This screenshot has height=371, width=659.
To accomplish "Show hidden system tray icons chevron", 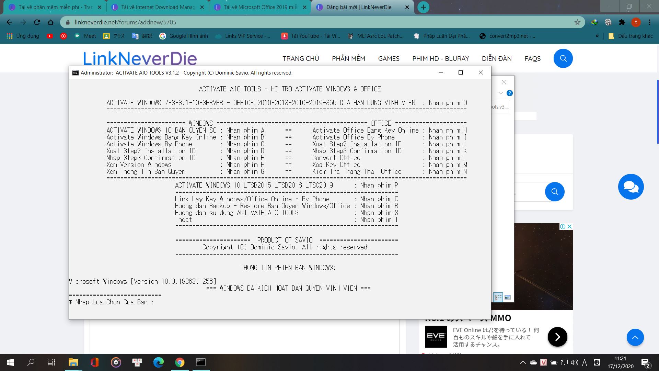I will pos(523,362).
